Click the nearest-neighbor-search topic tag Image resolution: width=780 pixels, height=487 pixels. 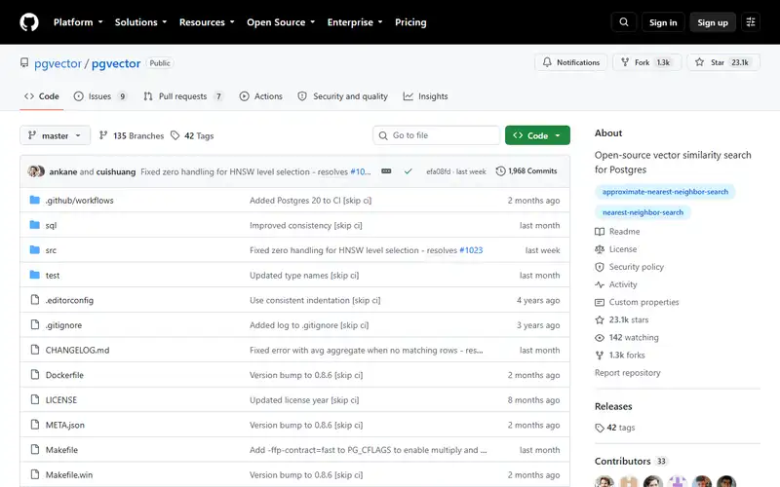tap(643, 212)
